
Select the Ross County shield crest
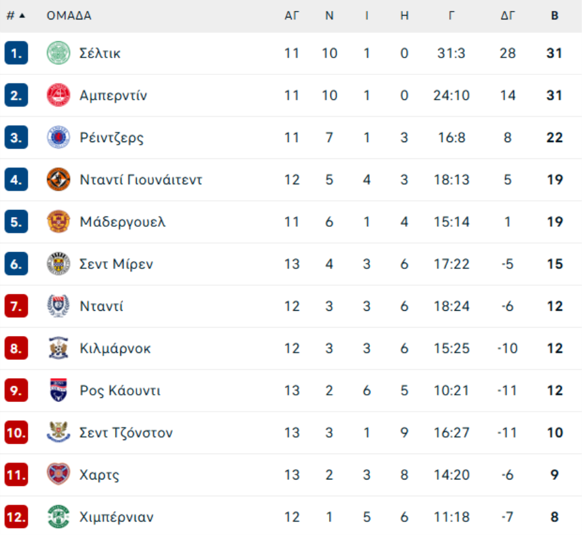coord(58,390)
